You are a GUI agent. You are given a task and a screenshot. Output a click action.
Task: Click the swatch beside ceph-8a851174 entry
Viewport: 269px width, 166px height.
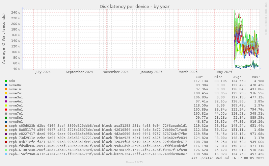point(6,130)
